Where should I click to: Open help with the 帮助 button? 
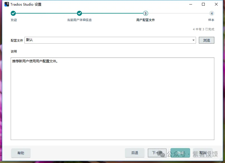pyautogui.click(x=21, y=153)
